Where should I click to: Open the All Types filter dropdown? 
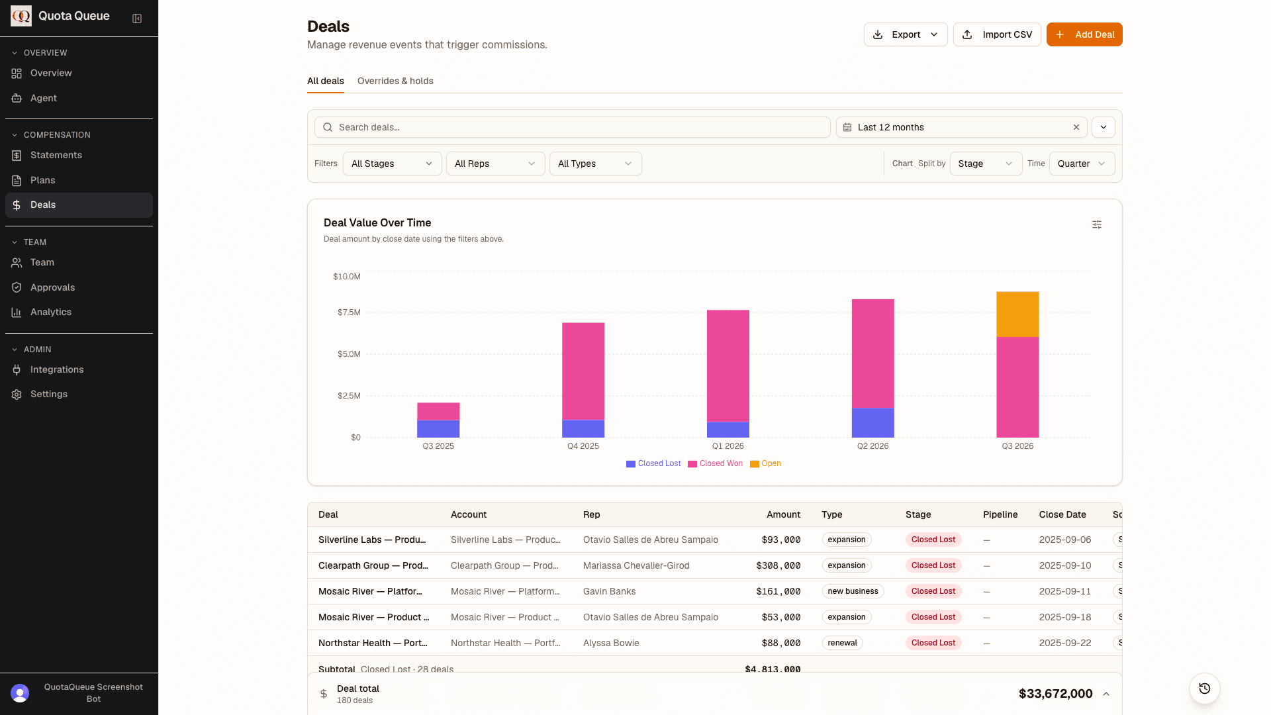(x=595, y=164)
